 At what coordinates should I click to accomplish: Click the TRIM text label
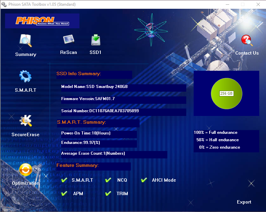pos(122,193)
